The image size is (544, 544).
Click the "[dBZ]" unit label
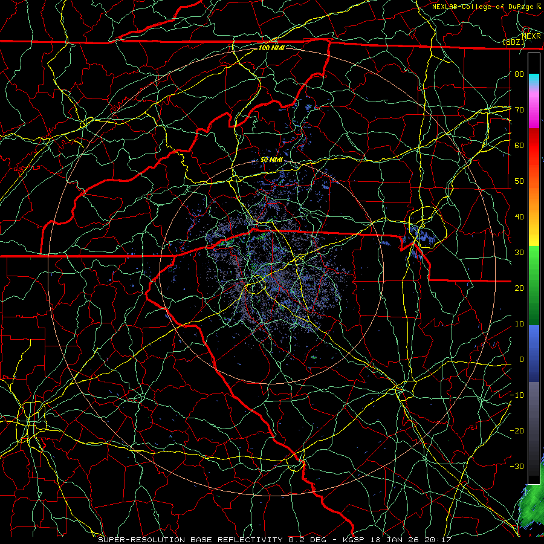514,42
